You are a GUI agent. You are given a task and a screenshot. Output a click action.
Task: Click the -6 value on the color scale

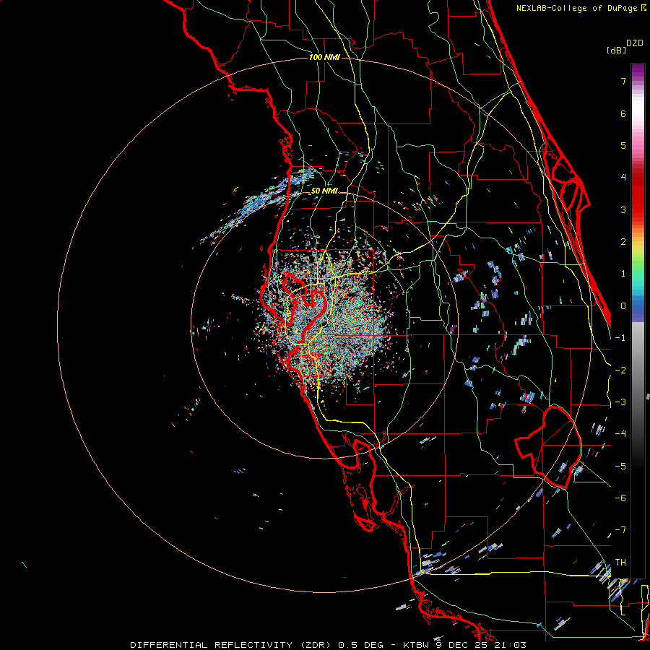pos(620,498)
